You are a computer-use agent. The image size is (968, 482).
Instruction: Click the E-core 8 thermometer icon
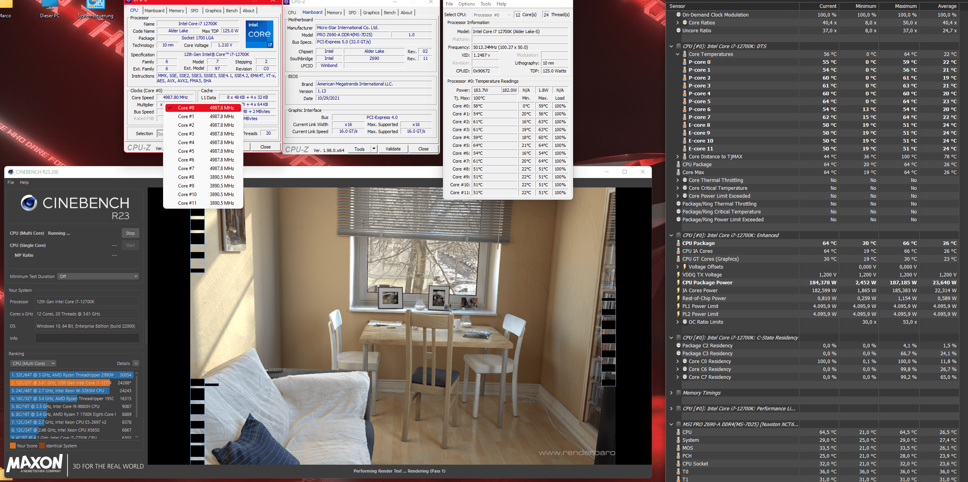684,125
